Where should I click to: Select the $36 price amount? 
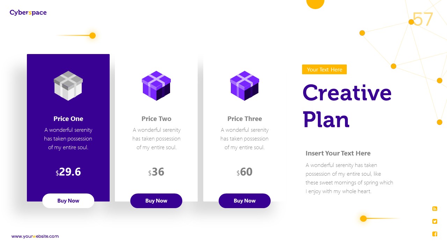tap(156, 172)
